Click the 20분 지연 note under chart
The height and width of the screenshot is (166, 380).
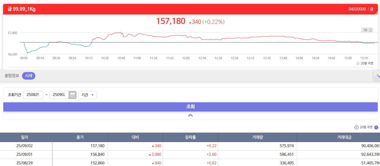[367, 63]
